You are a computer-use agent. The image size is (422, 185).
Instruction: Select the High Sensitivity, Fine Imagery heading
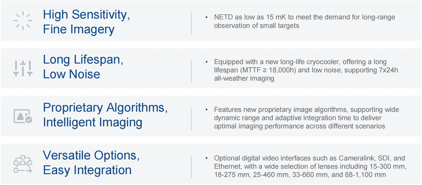[86, 22]
